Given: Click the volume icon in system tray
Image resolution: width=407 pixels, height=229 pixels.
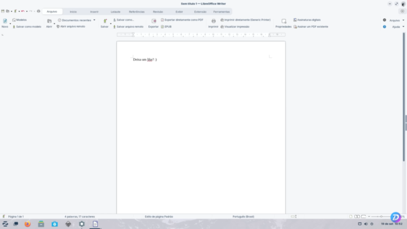Looking at the screenshot, I should pos(366,224).
